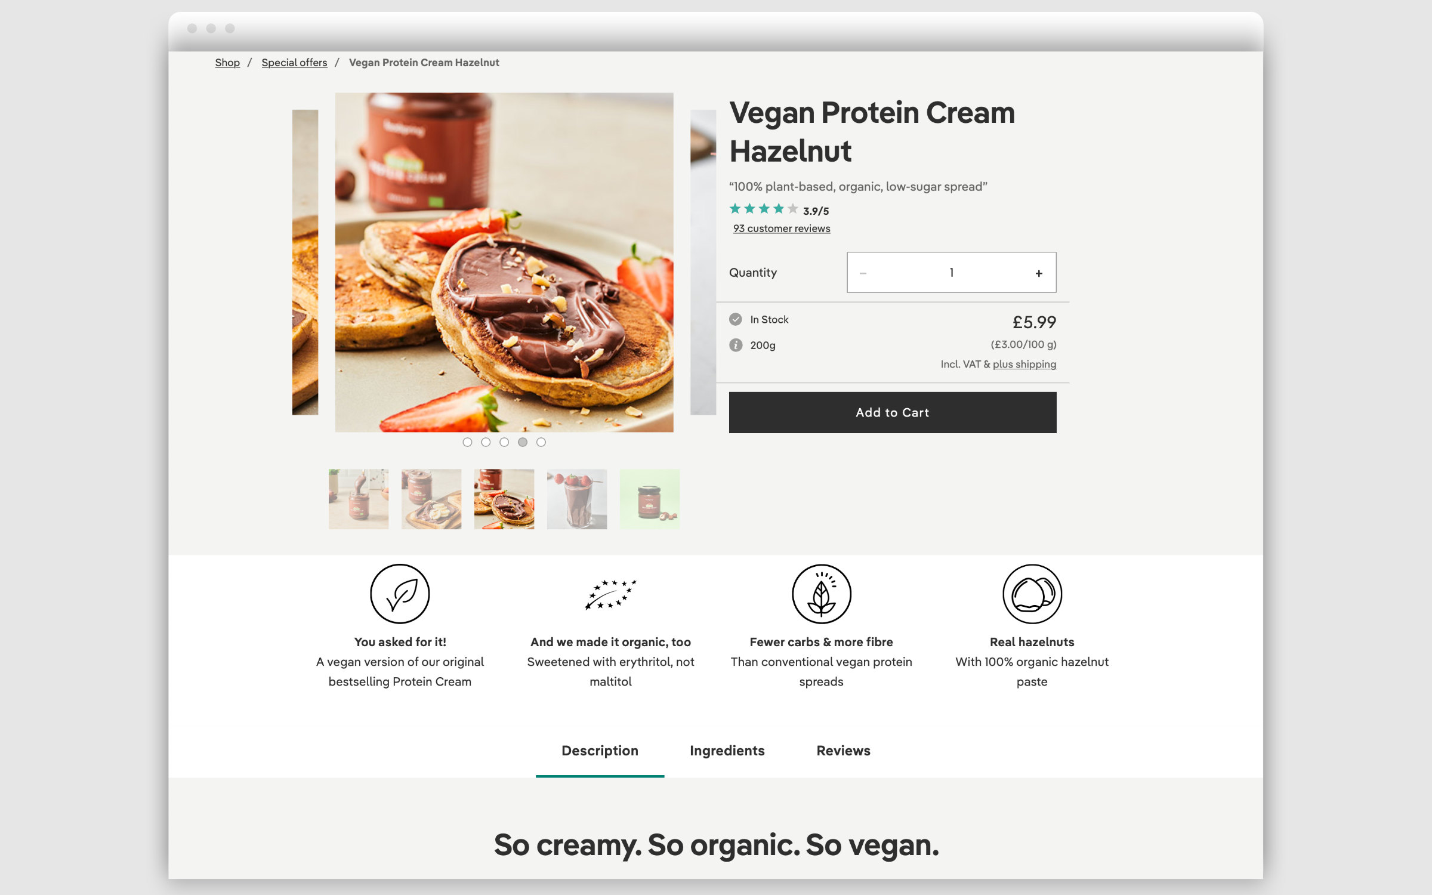The height and width of the screenshot is (895, 1432).
Task: Click the 93 customer reviews link
Action: point(782,229)
